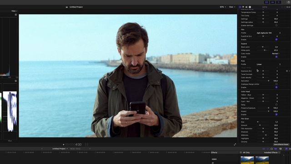Click the Color Head section heading
This screenshot has width=291, height=164.
[x=246, y=92]
